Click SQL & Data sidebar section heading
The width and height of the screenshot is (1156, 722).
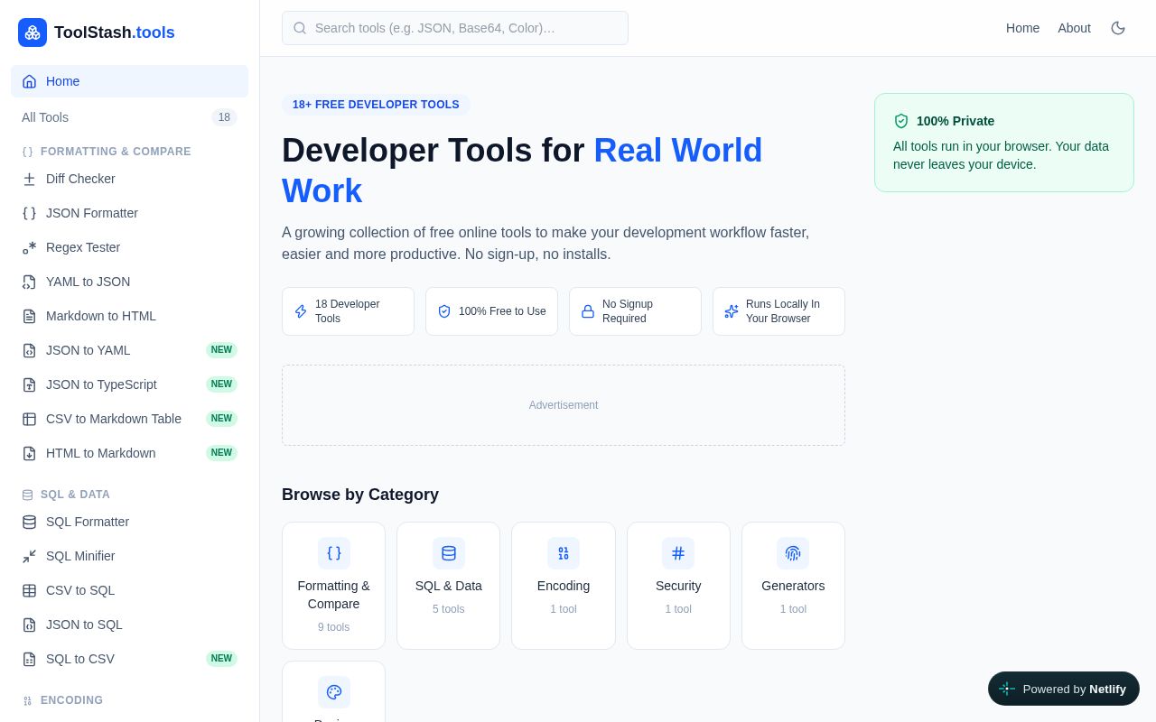click(75, 495)
